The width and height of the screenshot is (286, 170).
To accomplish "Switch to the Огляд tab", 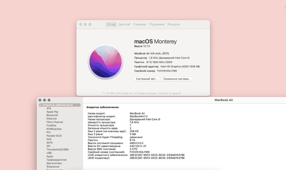I will click(111, 24).
